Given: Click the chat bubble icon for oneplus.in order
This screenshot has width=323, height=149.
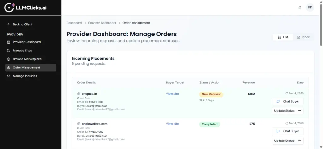Looking at the screenshot, I should click(x=278, y=101).
